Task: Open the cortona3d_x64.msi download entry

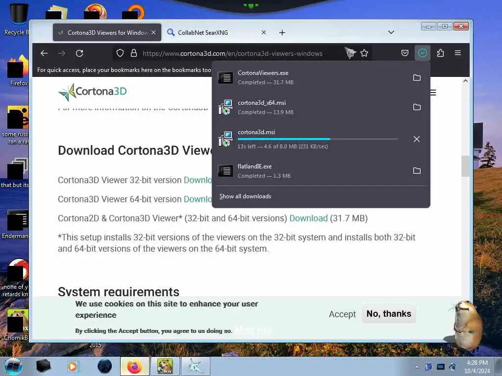Action: (x=310, y=107)
